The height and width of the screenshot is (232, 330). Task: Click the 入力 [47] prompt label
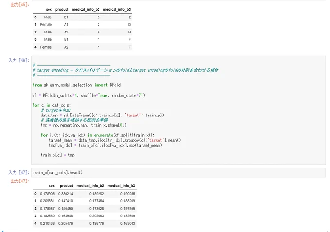coord(18,172)
